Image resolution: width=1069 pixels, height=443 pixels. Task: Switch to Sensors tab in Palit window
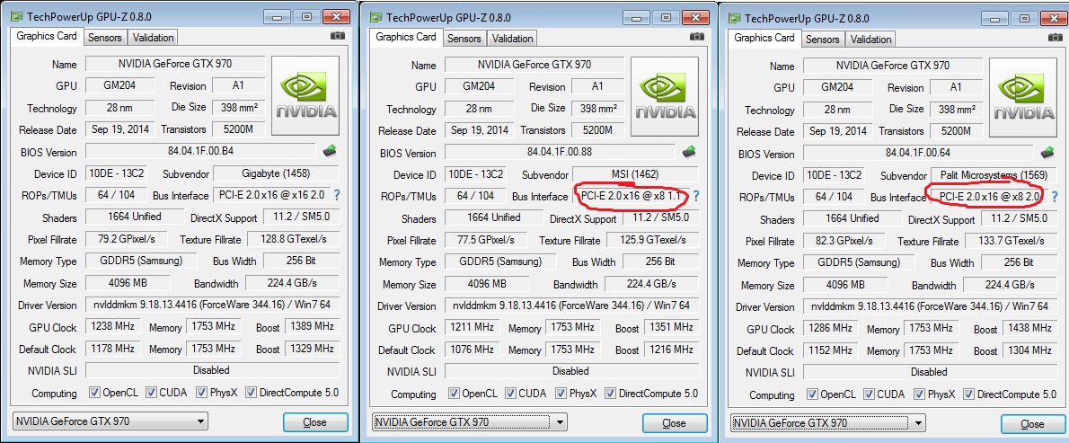click(823, 39)
